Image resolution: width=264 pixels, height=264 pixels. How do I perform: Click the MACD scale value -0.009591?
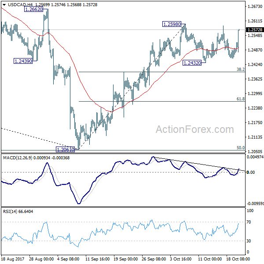click(255, 204)
